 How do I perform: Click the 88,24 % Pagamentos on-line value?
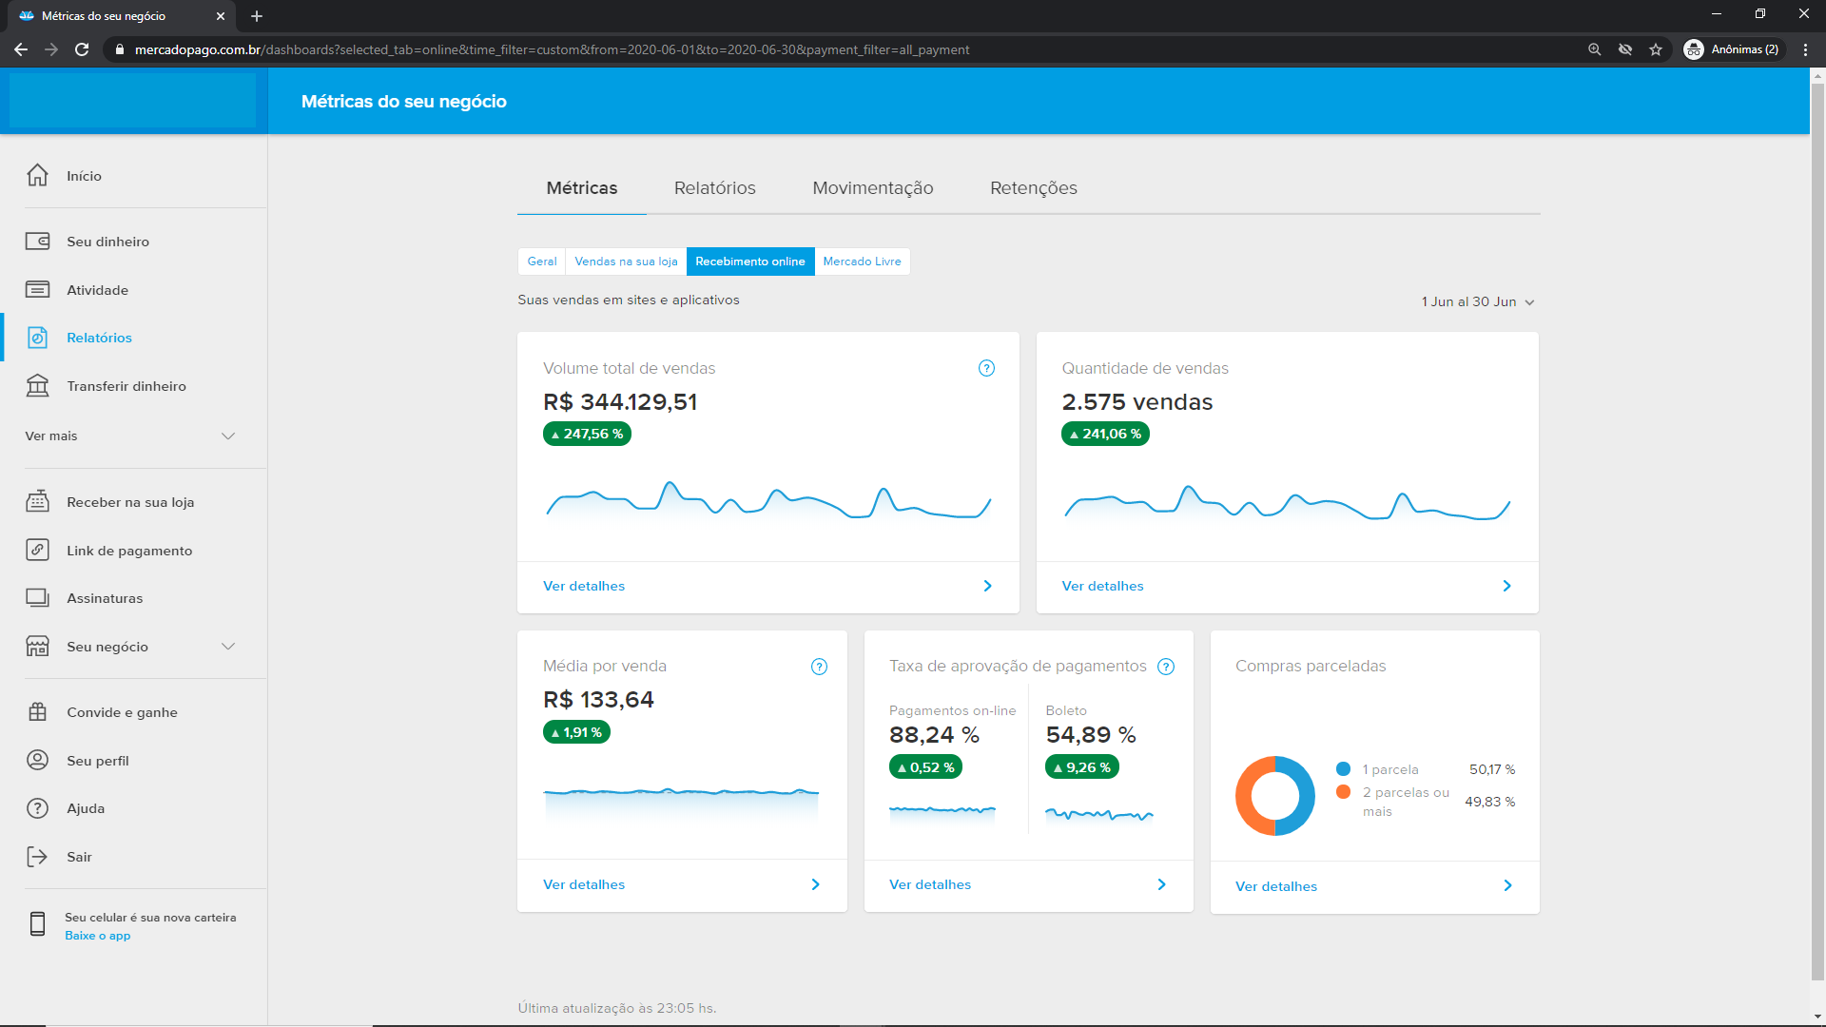tap(934, 735)
